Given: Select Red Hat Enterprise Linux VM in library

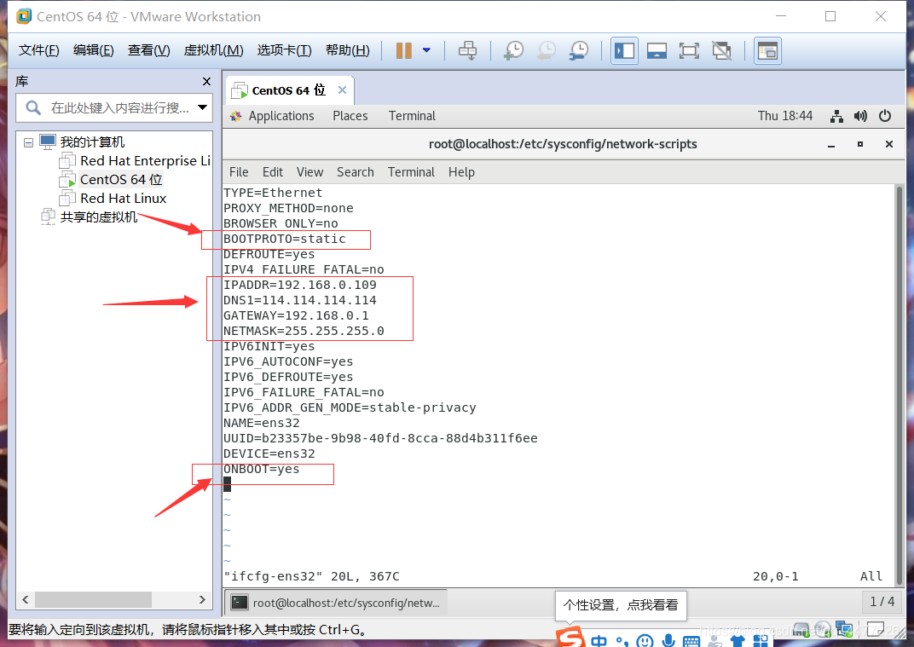Looking at the screenshot, I should pyautogui.click(x=136, y=161).
